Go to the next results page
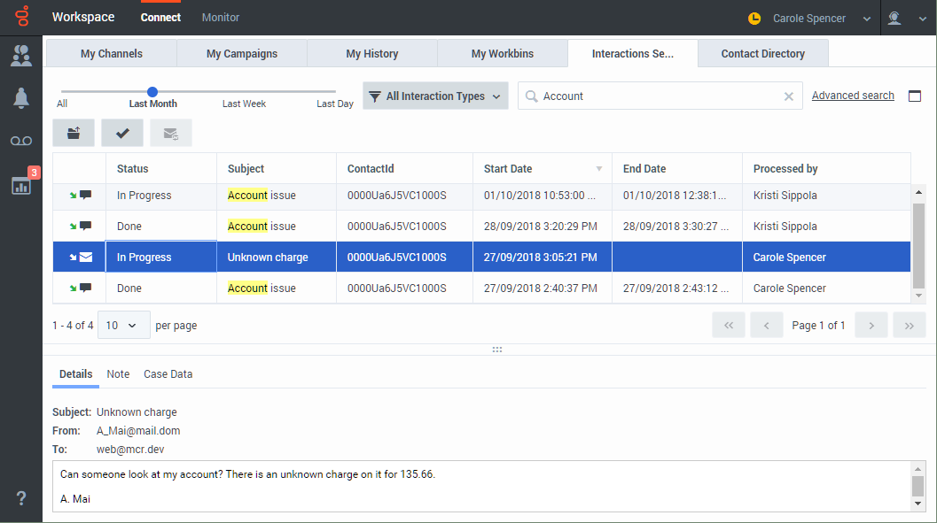 871,325
